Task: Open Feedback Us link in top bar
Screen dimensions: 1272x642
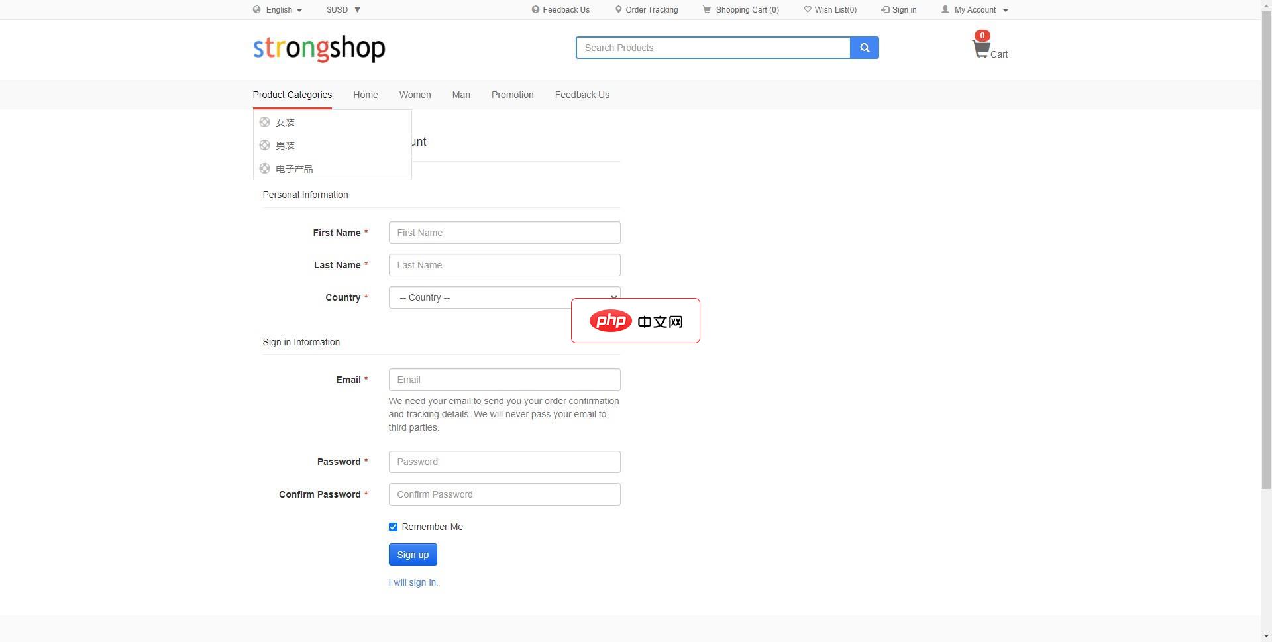Action: point(566,10)
